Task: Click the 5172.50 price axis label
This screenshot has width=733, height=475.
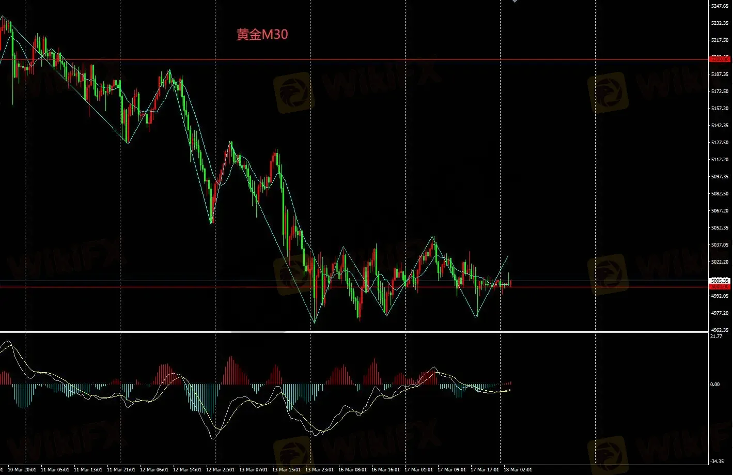Action: pos(720,91)
